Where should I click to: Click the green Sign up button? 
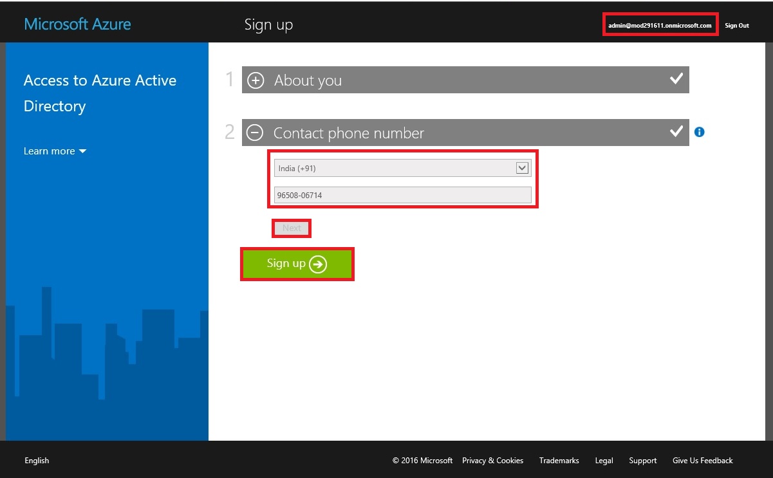297,264
